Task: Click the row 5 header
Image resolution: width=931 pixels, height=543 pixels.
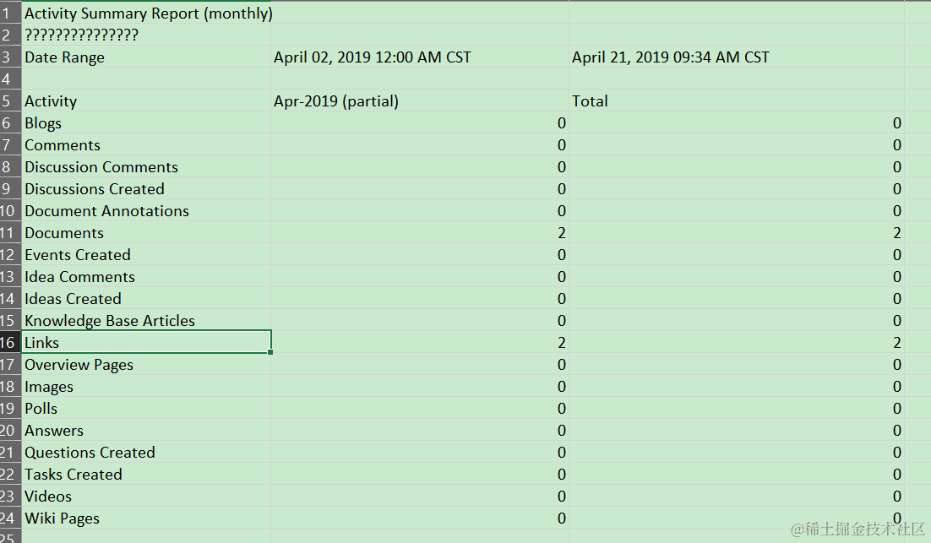Action: point(8,101)
